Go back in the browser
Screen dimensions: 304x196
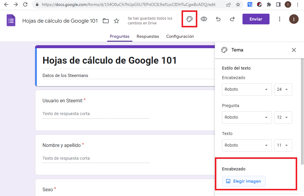point(6,4)
